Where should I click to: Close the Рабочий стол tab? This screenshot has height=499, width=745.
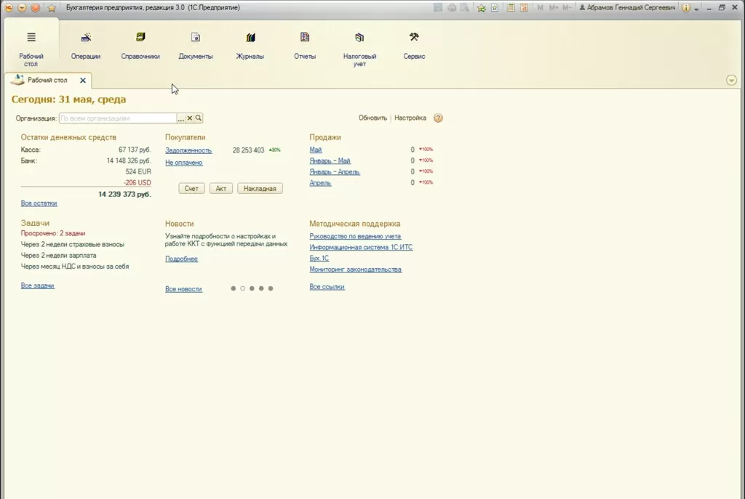tap(83, 80)
